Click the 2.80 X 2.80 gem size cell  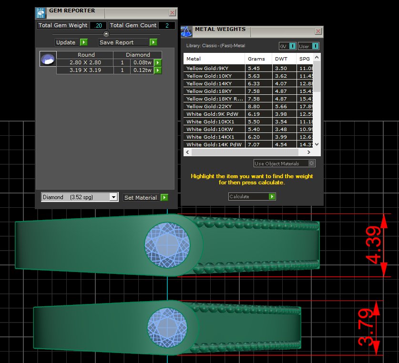tap(85, 62)
